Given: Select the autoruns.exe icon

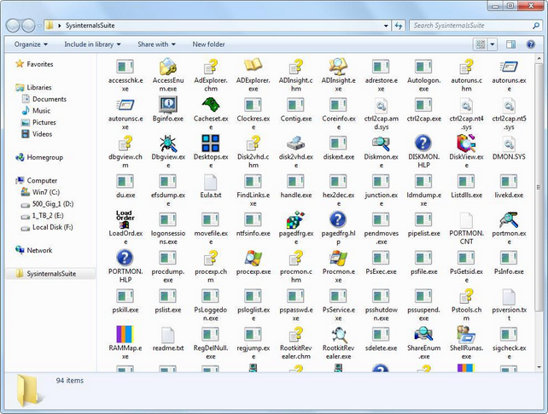Looking at the screenshot, I should [509, 67].
